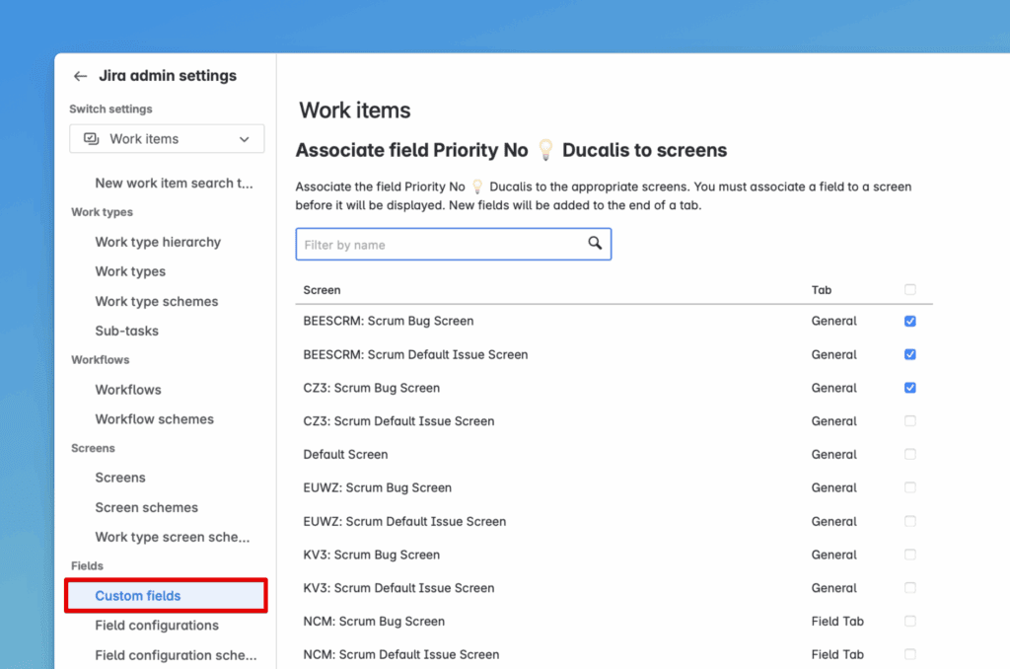Click the magnifier icon in the filter box

pyautogui.click(x=595, y=244)
